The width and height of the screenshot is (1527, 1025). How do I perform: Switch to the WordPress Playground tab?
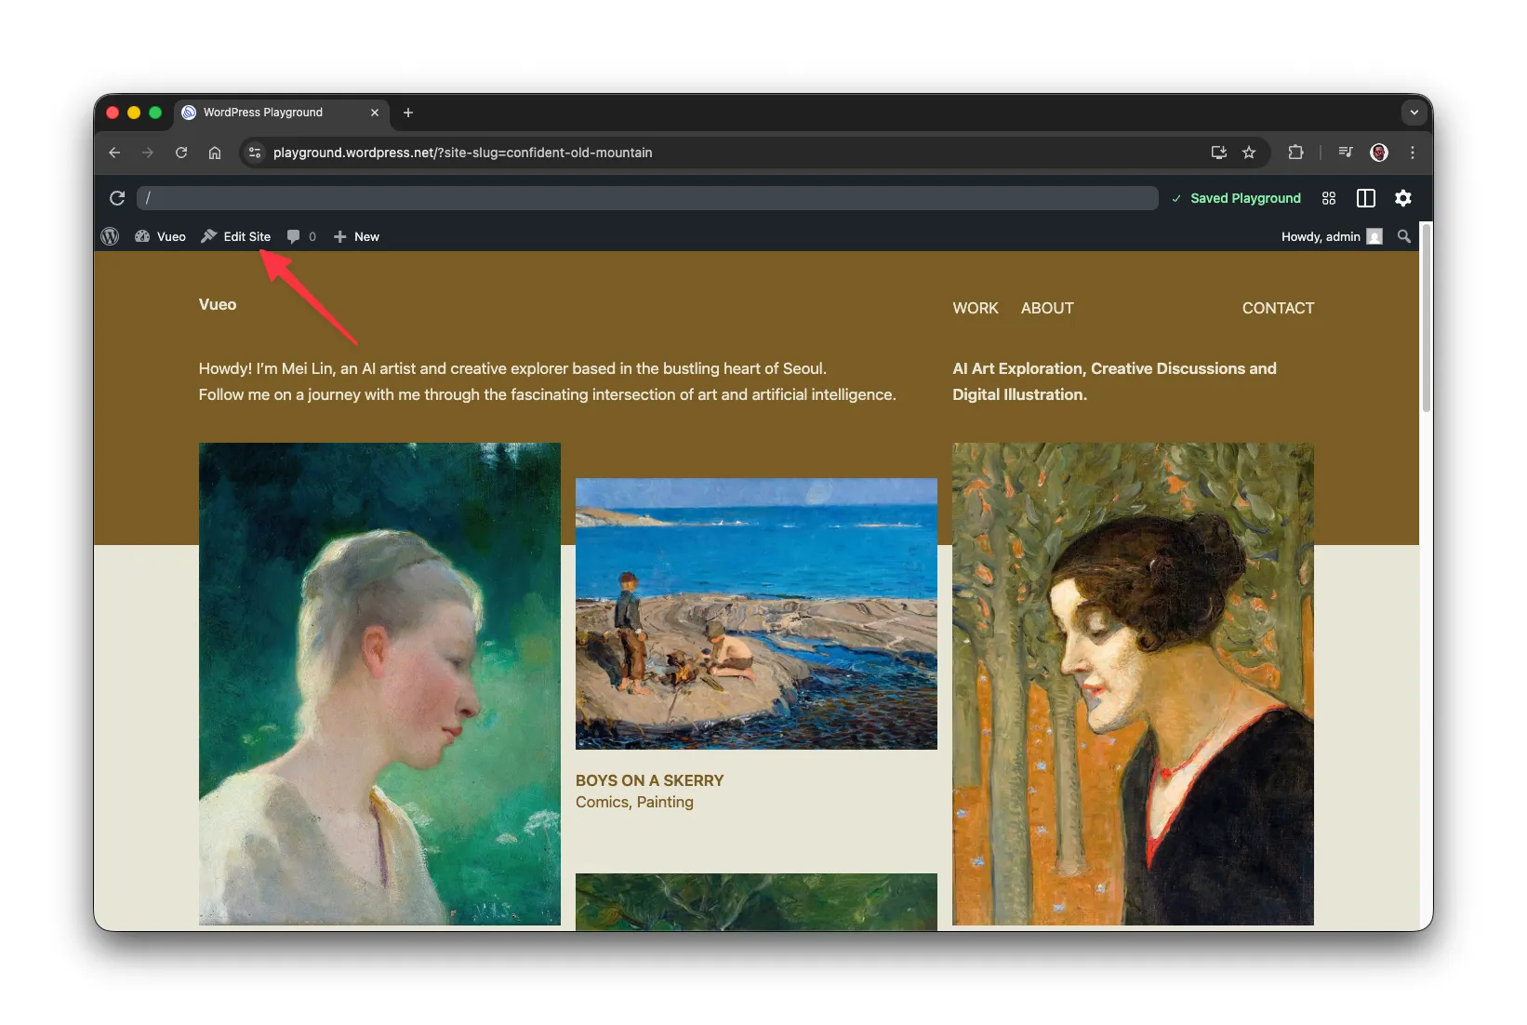click(x=270, y=113)
